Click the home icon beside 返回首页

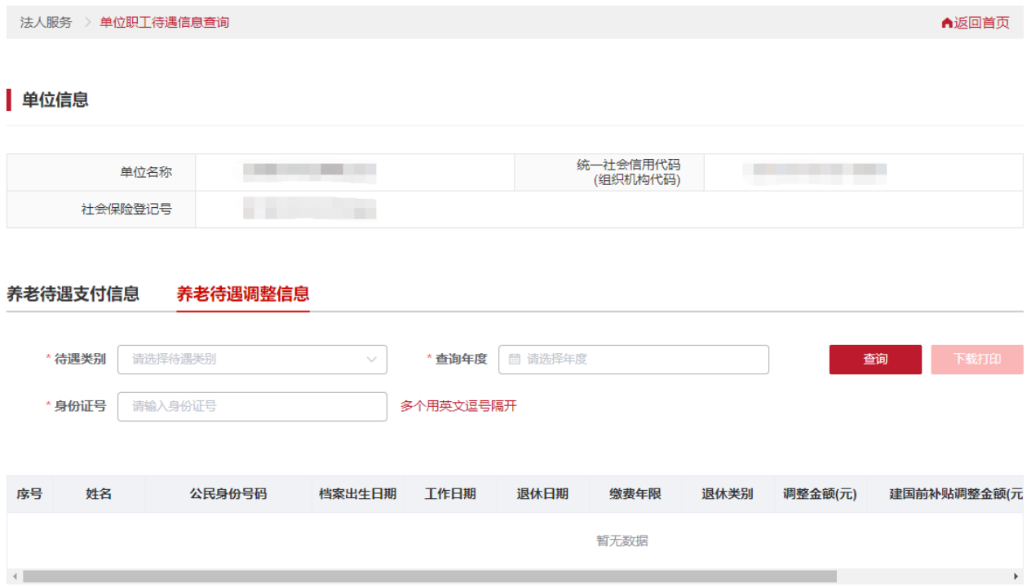tap(946, 23)
